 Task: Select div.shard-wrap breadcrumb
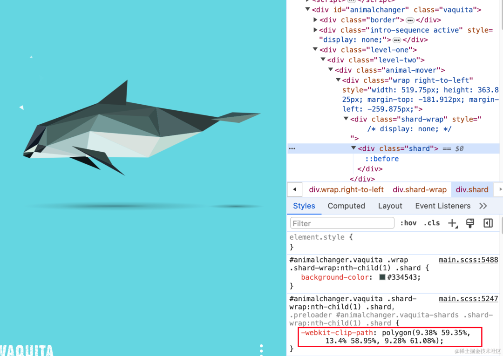click(x=420, y=190)
